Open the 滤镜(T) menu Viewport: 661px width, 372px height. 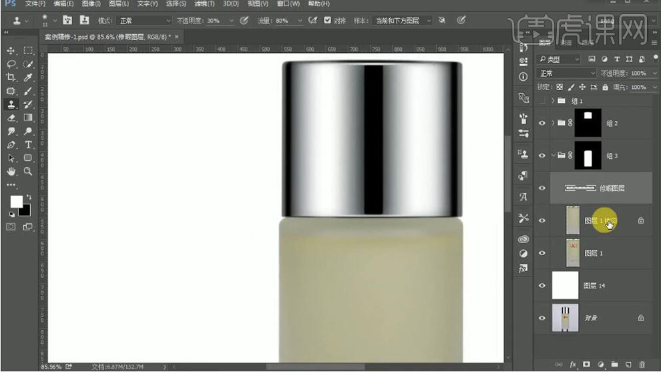click(x=204, y=4)
